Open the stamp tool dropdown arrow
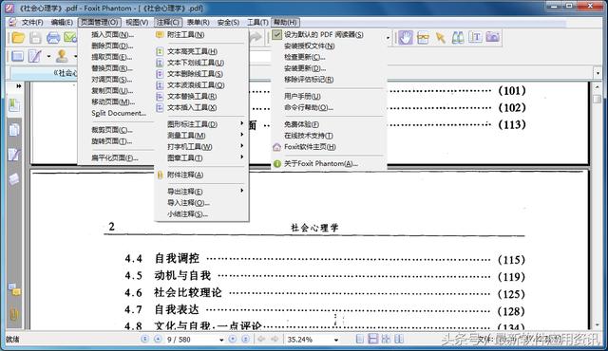The height and width of the screenshot is (351, 608). (75, 57)
